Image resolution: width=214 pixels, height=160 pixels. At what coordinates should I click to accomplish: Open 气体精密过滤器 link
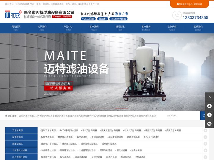pos(48,150)
